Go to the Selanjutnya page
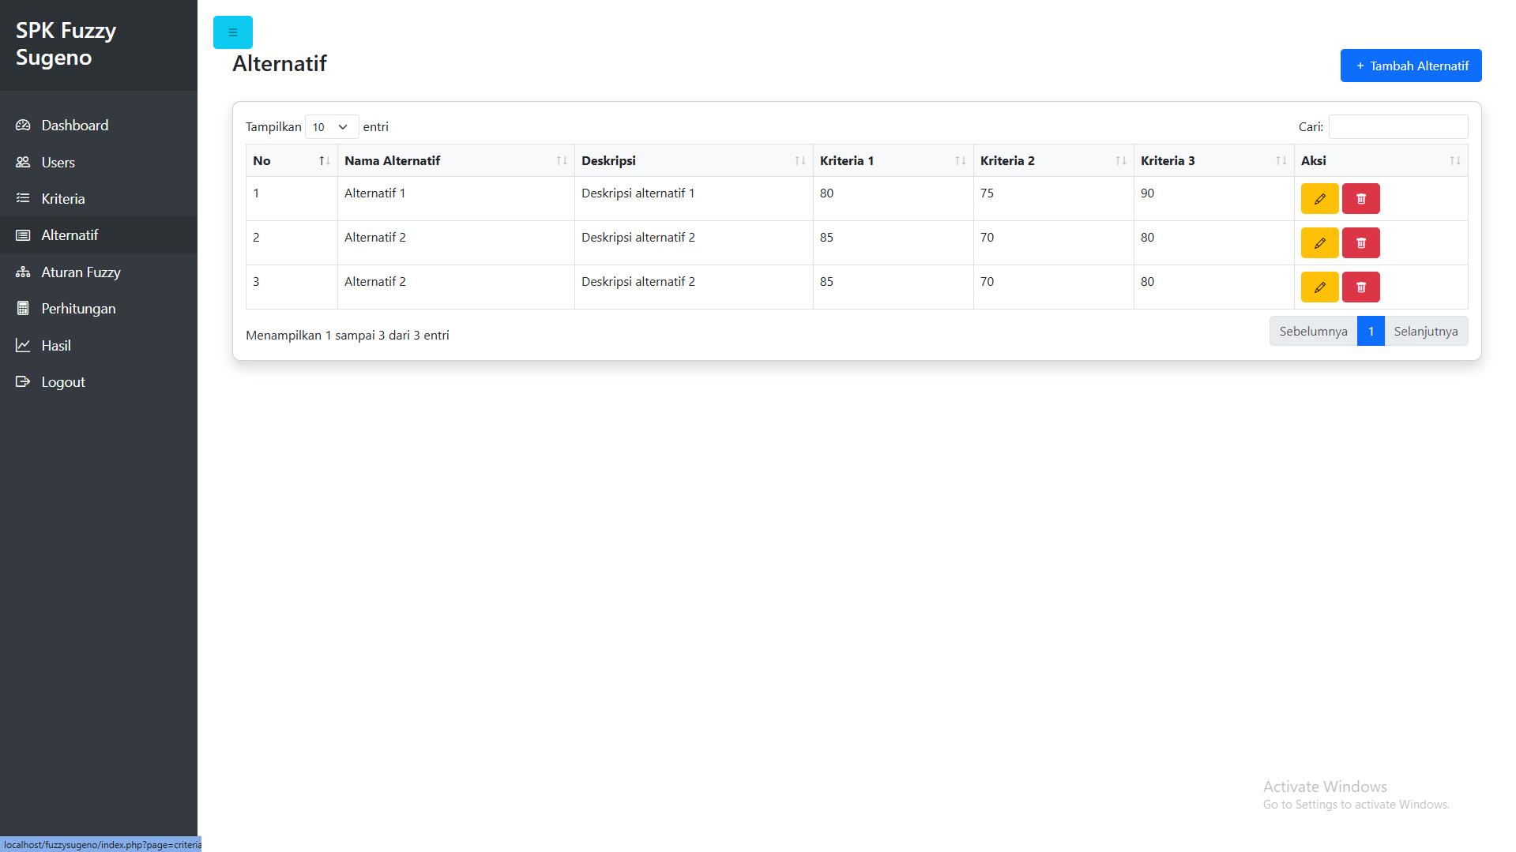1516x852 pixels. tap(1426, 332)
